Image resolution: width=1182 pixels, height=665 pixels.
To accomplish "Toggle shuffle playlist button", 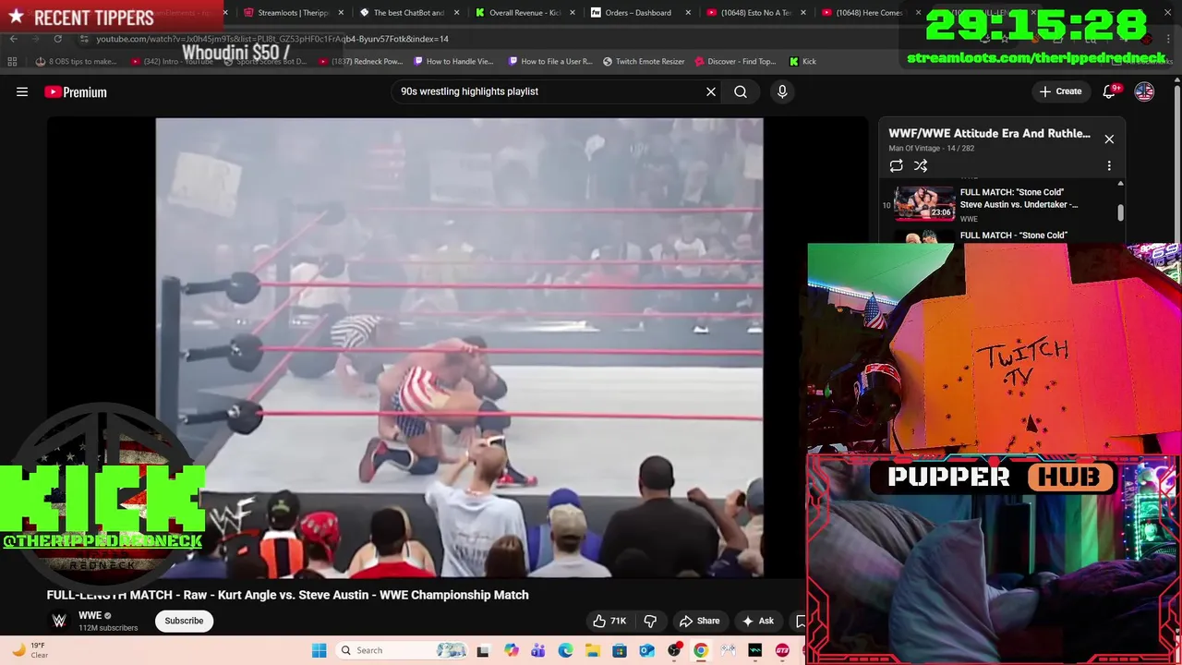I will 921,166.
